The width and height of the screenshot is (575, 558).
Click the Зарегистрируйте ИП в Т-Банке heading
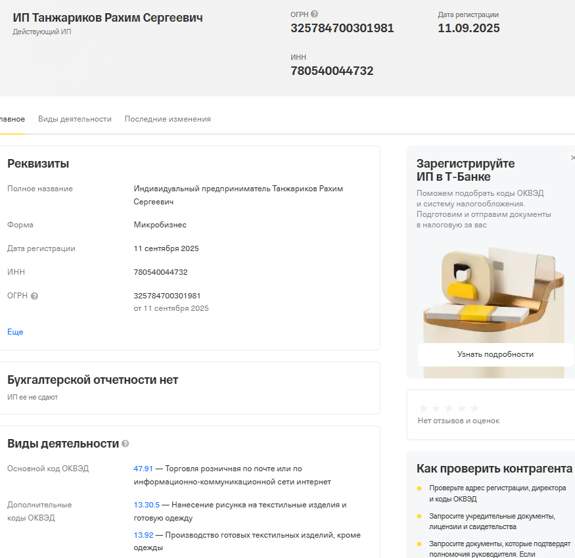pyautogui.click(x=465, y=170)
